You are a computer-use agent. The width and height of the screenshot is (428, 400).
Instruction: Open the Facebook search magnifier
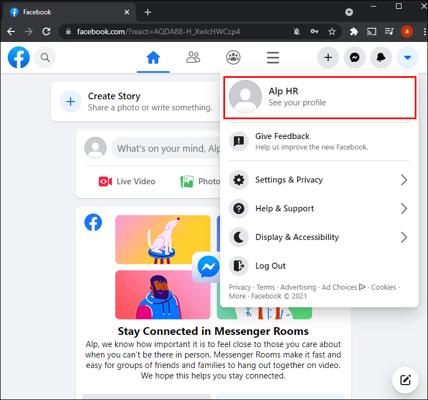pyautogui.click(x=45, y=57)
